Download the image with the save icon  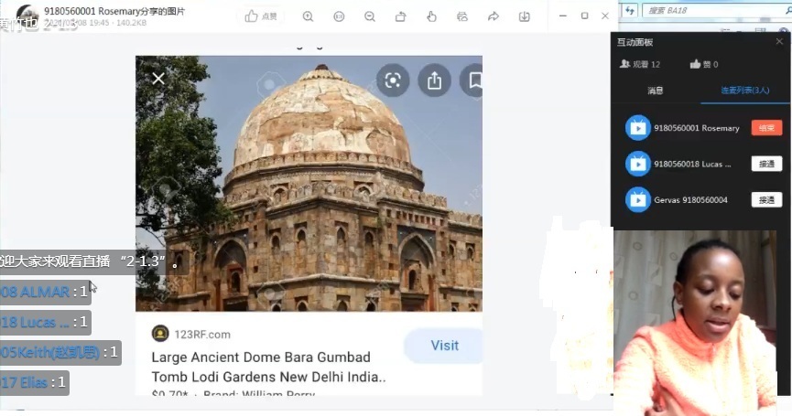(x=524, y=16)
